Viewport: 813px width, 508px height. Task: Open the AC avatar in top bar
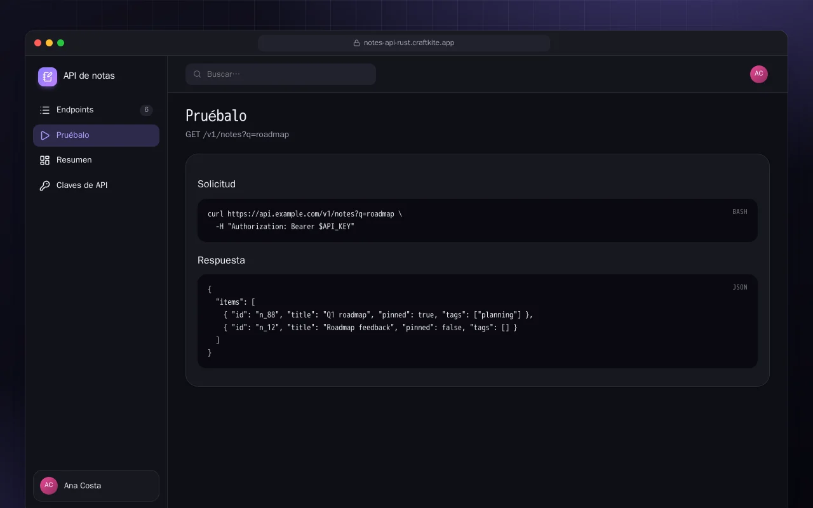[759, 74]
